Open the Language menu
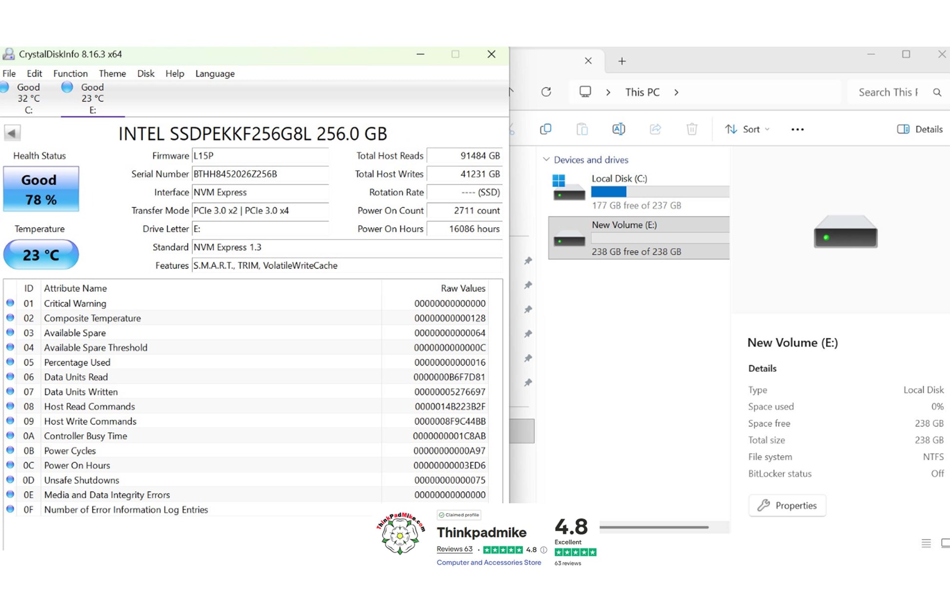Viewport: 950px width, 597px height. tap(215, 73)
